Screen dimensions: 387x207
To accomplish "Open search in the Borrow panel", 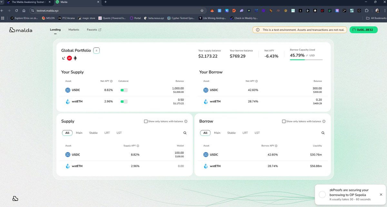I will pos(323,133).
